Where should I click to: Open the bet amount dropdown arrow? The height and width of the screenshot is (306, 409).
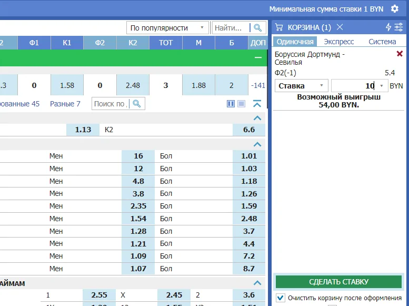click(x=381, y=86)
